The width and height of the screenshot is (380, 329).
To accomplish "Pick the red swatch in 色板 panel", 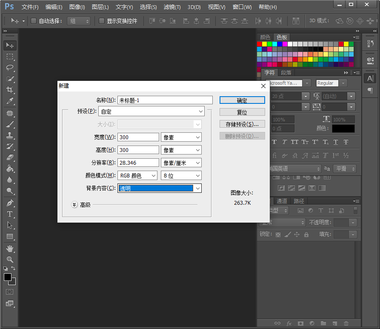I will (x=260, y=44).
